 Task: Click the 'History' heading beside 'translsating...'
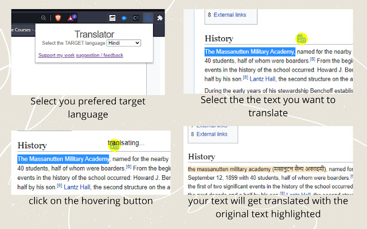point(32,145)
